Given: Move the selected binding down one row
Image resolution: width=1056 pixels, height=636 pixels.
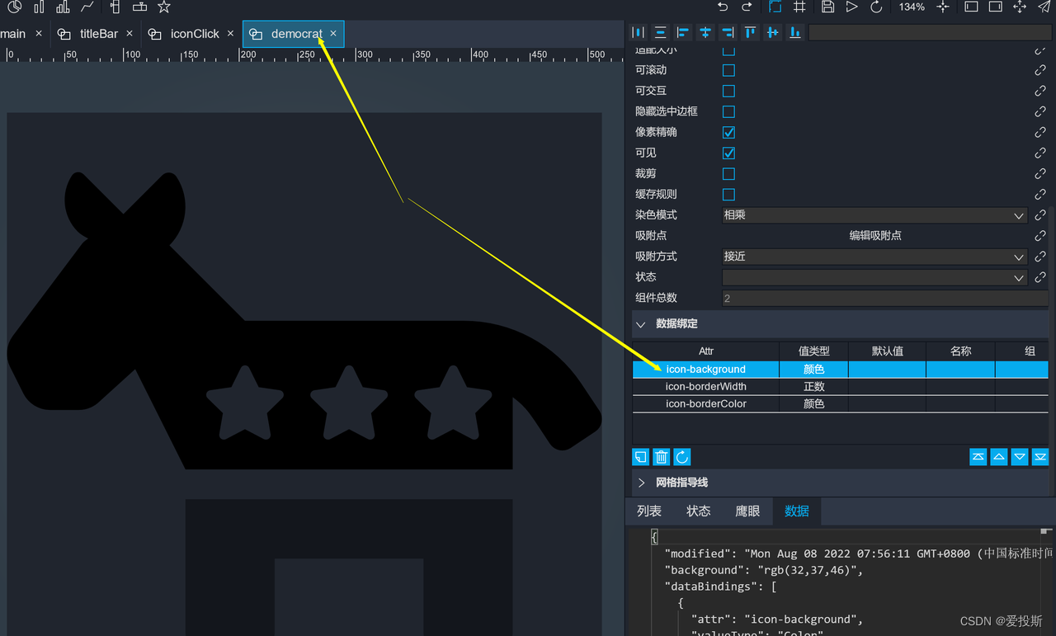Looking at the screenshot, I should click(1020, 457).
